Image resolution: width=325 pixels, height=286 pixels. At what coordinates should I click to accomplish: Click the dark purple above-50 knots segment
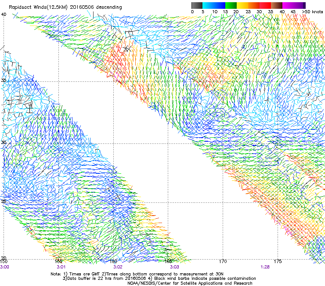pos(304,5)
